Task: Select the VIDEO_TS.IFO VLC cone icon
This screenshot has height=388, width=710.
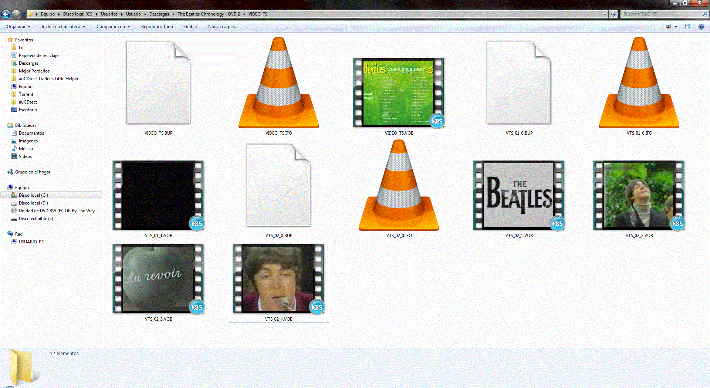Action: tap(278, 82)
